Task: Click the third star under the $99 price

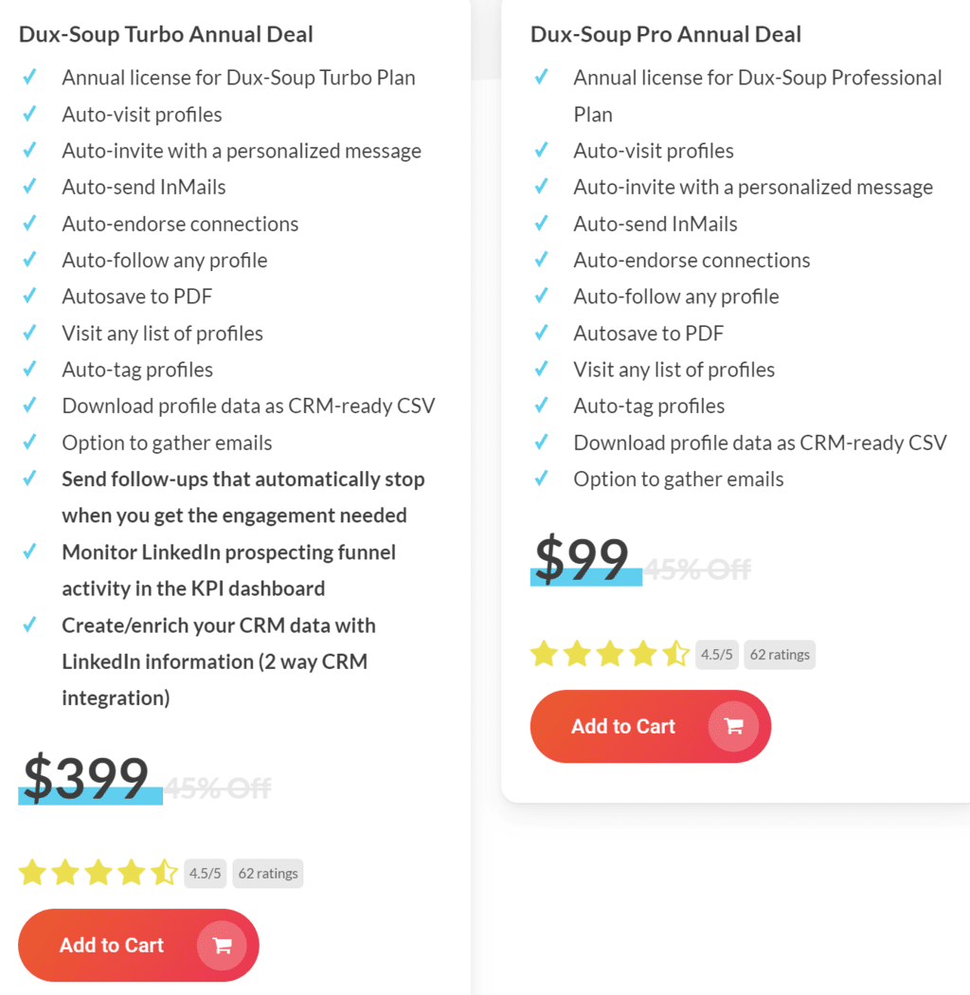Action: [x=610, y=654]
